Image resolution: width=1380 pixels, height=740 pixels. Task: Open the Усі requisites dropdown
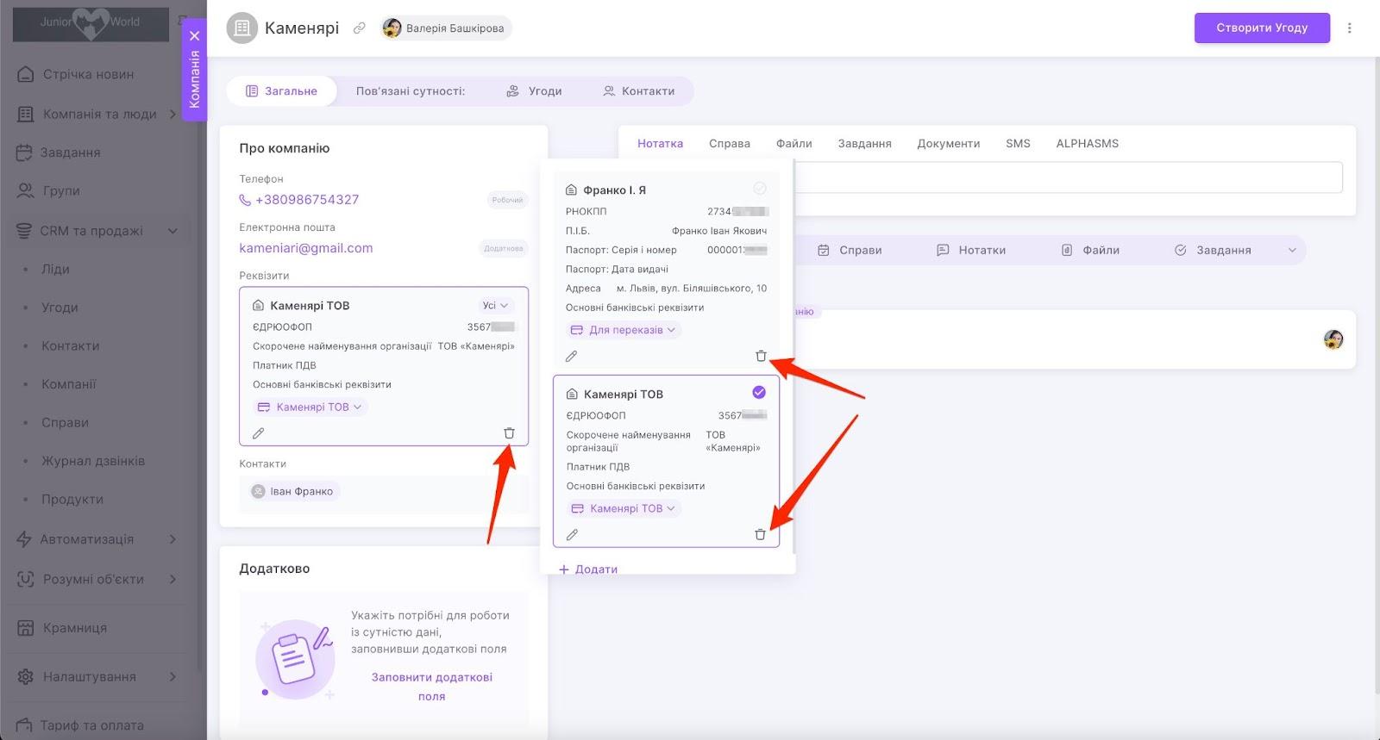(x=495, y=305)
